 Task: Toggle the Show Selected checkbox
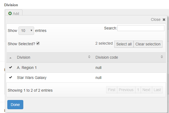pos(38,43)
